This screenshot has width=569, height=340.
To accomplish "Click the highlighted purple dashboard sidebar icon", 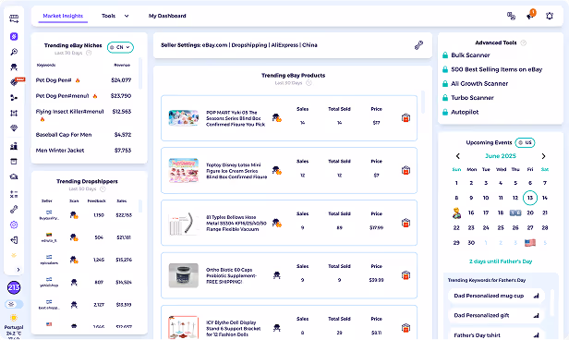I will point(14,36).
